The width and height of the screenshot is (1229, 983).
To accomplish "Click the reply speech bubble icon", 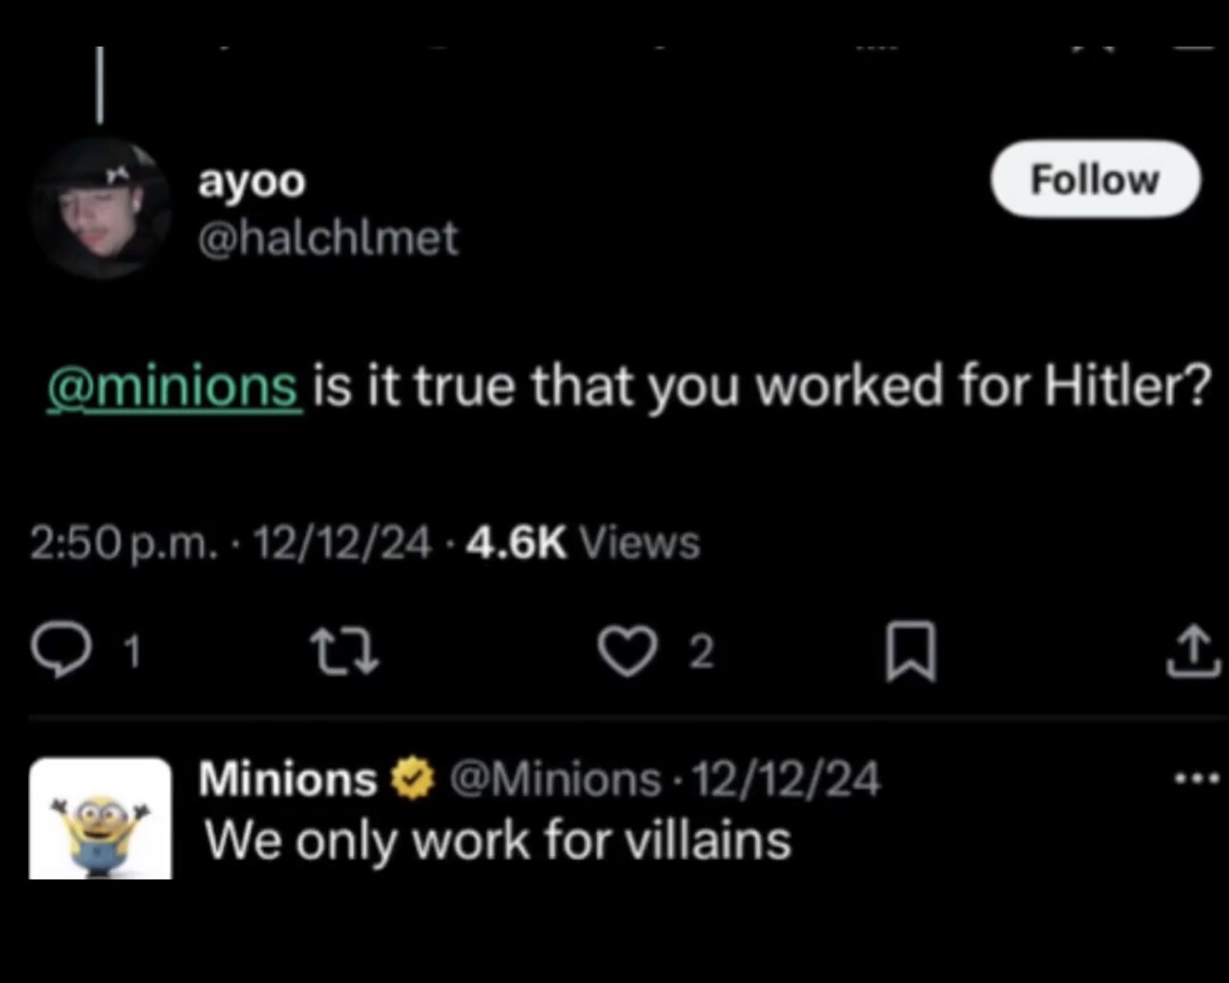I will point(61,651).
